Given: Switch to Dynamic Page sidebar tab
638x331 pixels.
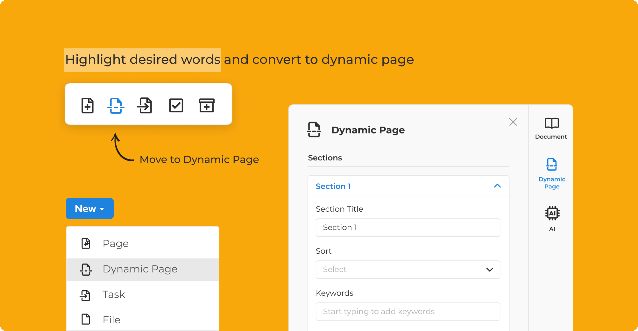Looking at the screenshot, I should pyautogui.click(x=552, y=173).
